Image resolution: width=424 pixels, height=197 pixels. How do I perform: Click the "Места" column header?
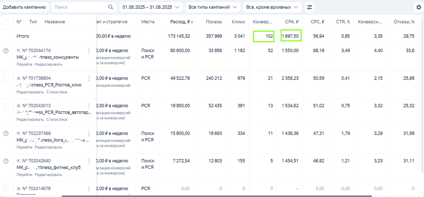tap(148, 22)
